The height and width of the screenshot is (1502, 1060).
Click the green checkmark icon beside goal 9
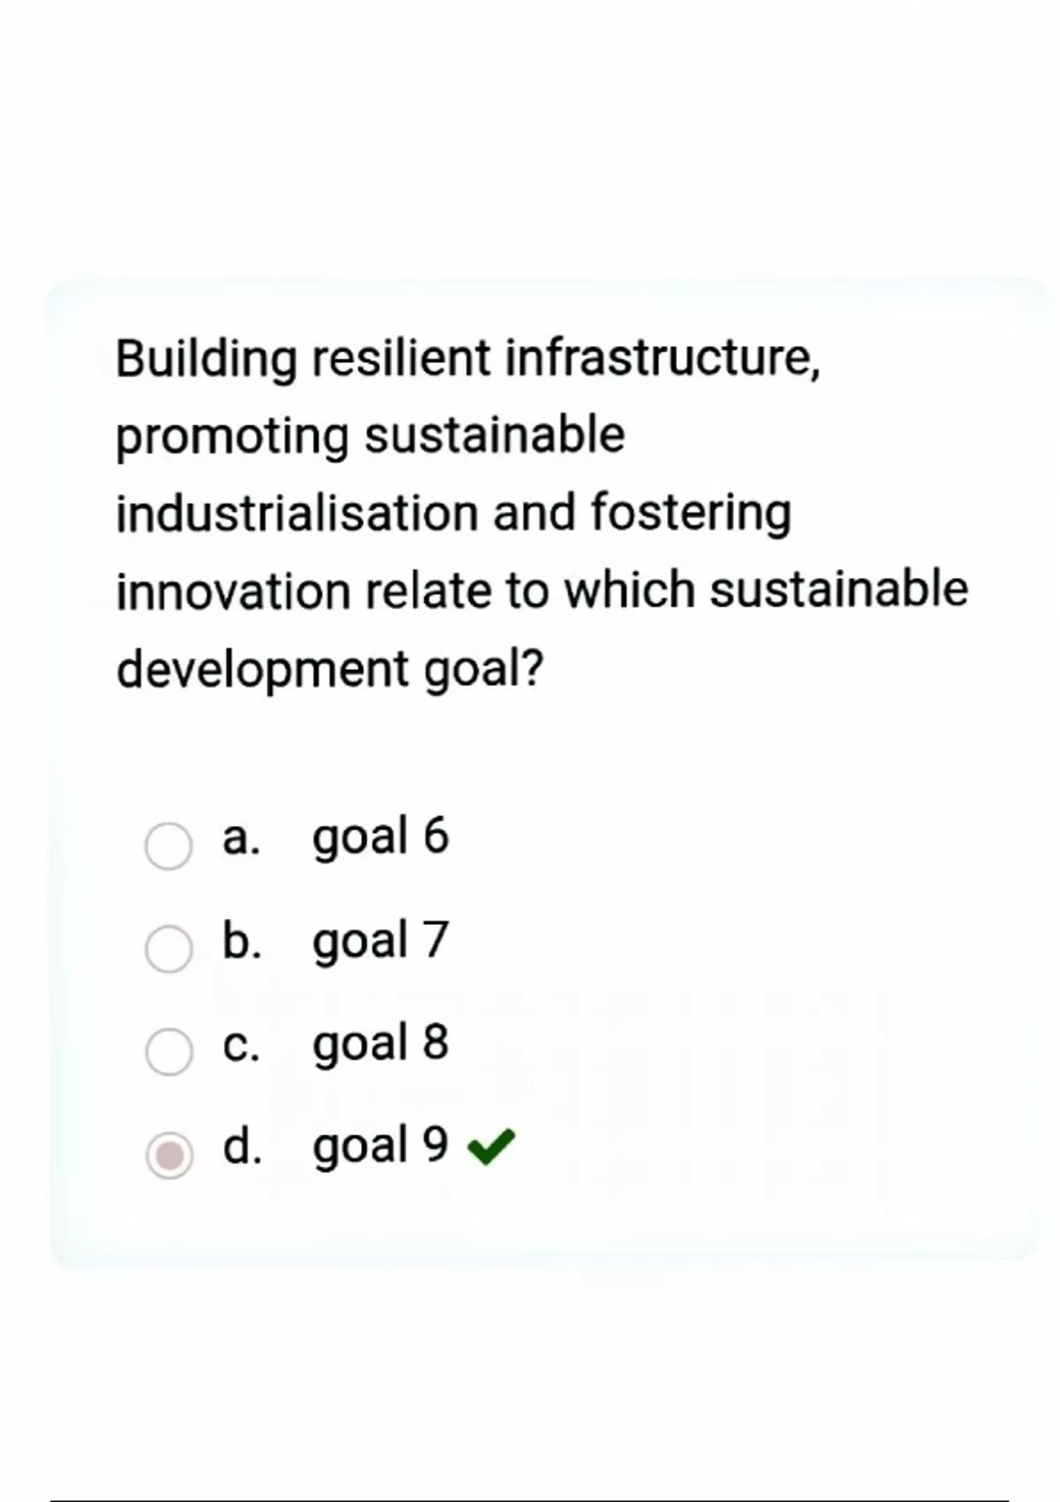click(x=490, y=1148)
